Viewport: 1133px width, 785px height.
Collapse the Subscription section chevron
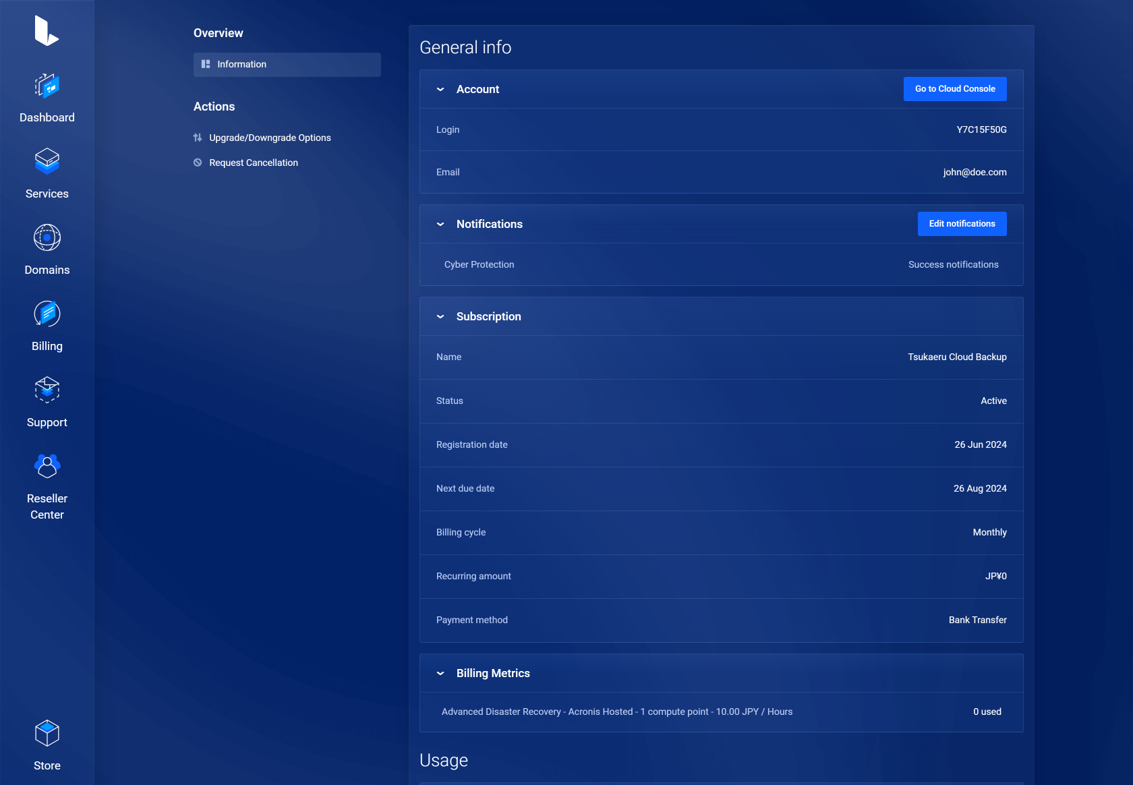click(x=440, y=316)
